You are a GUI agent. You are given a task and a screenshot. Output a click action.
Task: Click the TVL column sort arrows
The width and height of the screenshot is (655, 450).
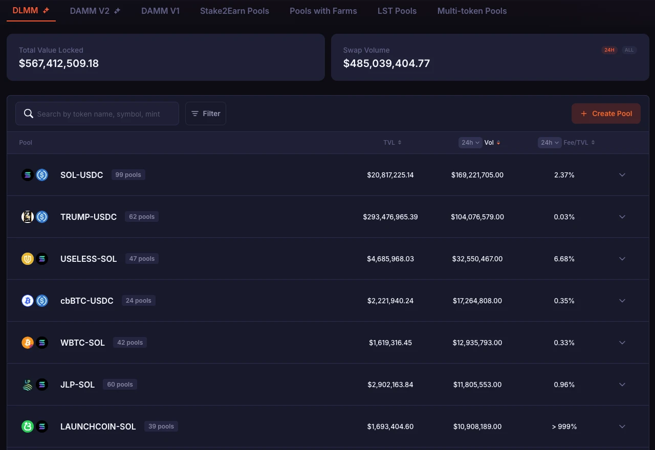coord(400,143)
